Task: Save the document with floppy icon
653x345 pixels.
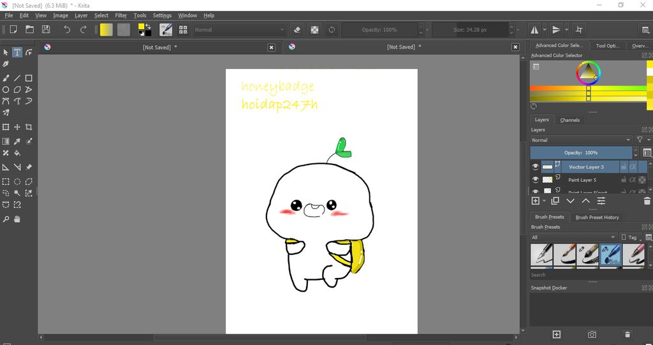Action: click(x=46, y=29)
